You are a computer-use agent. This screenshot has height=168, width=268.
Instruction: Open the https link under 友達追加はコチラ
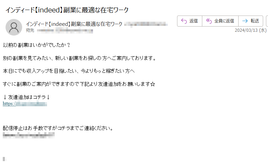tap(25, 104)
